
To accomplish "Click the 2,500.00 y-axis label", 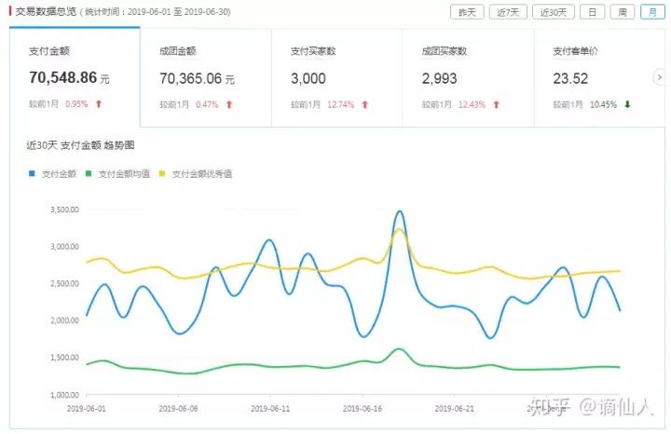I will coord(64,283).
